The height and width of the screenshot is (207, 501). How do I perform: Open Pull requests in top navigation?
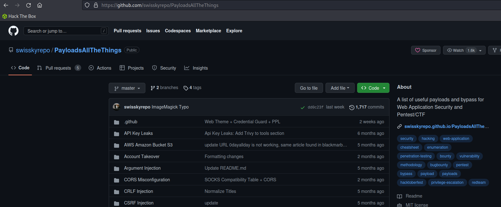pos(128,31)
